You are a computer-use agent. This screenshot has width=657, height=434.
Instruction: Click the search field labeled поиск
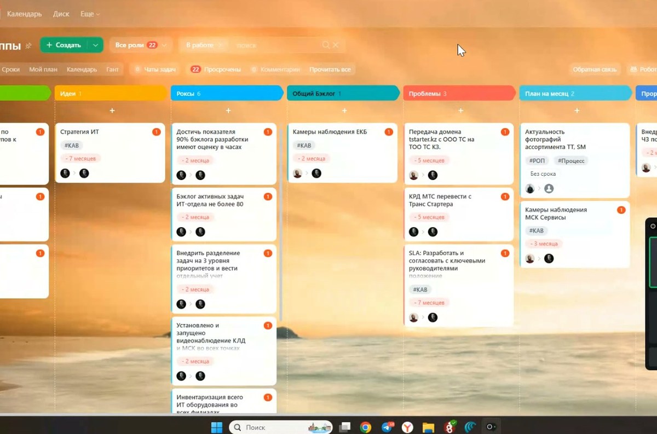pyautogui.click(x=276, y=45)
